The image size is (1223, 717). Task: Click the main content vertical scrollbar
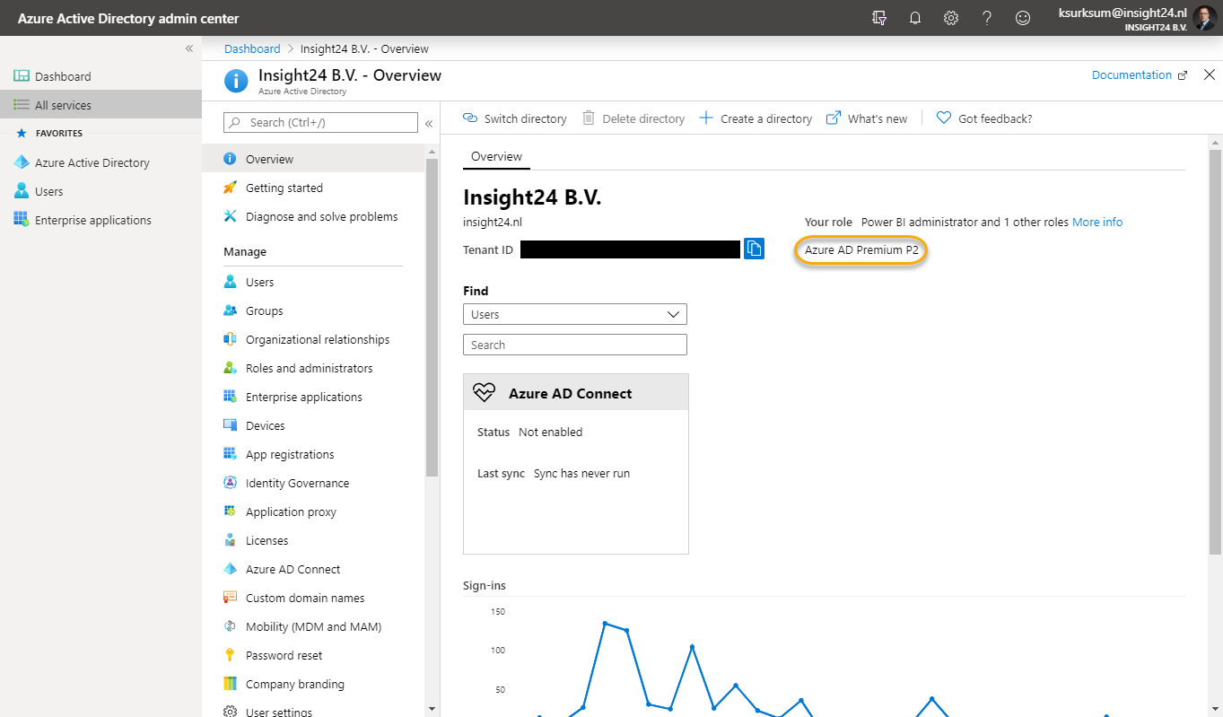point(1215,350)
